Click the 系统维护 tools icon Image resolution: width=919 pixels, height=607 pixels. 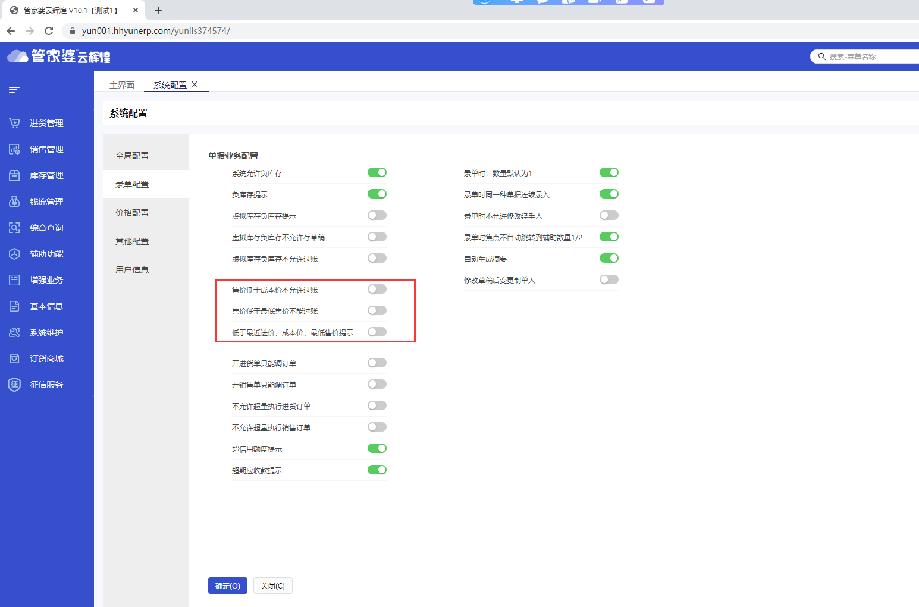(x=14, y=332)
